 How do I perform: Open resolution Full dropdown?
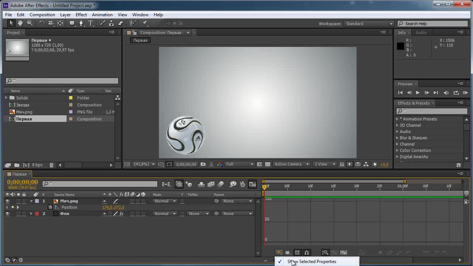(240, 164)
